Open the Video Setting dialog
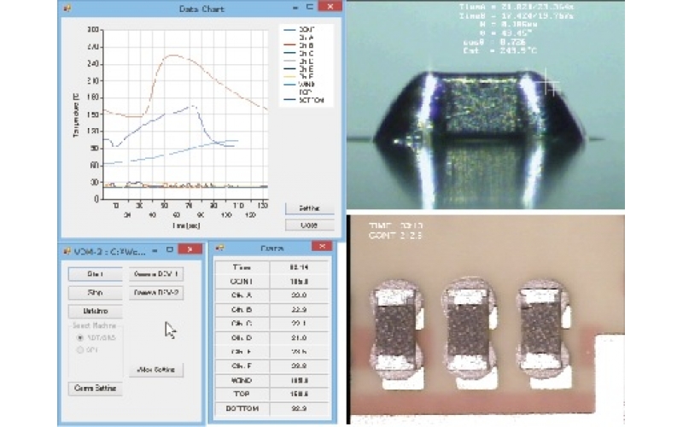 coord(155,370)
